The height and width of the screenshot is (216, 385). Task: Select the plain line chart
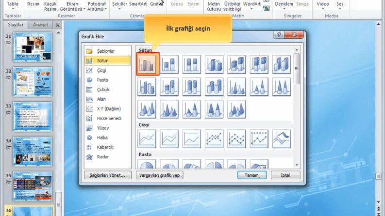click(x=147, y=139)
